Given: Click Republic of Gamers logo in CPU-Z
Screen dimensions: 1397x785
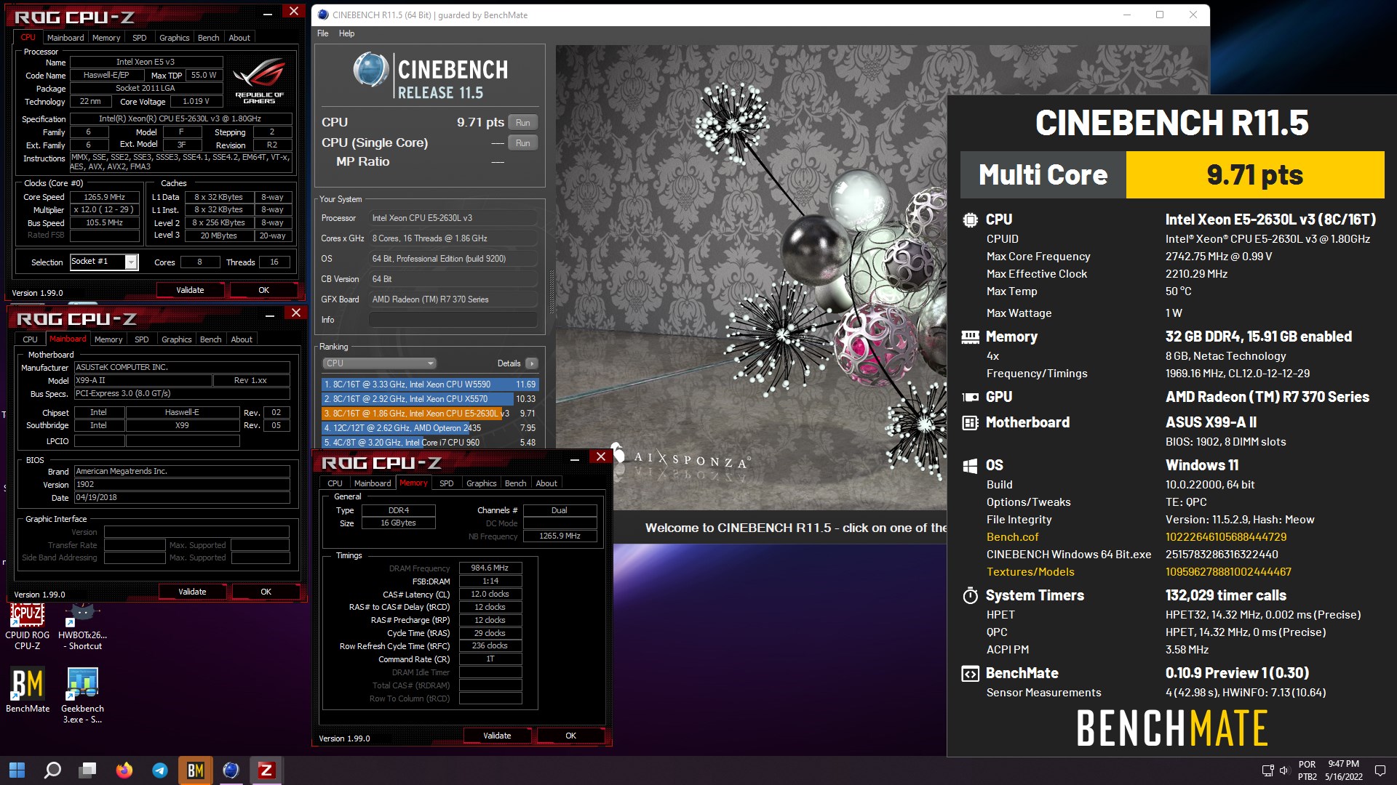Looking at the screenshot, I should click(260, 81).
